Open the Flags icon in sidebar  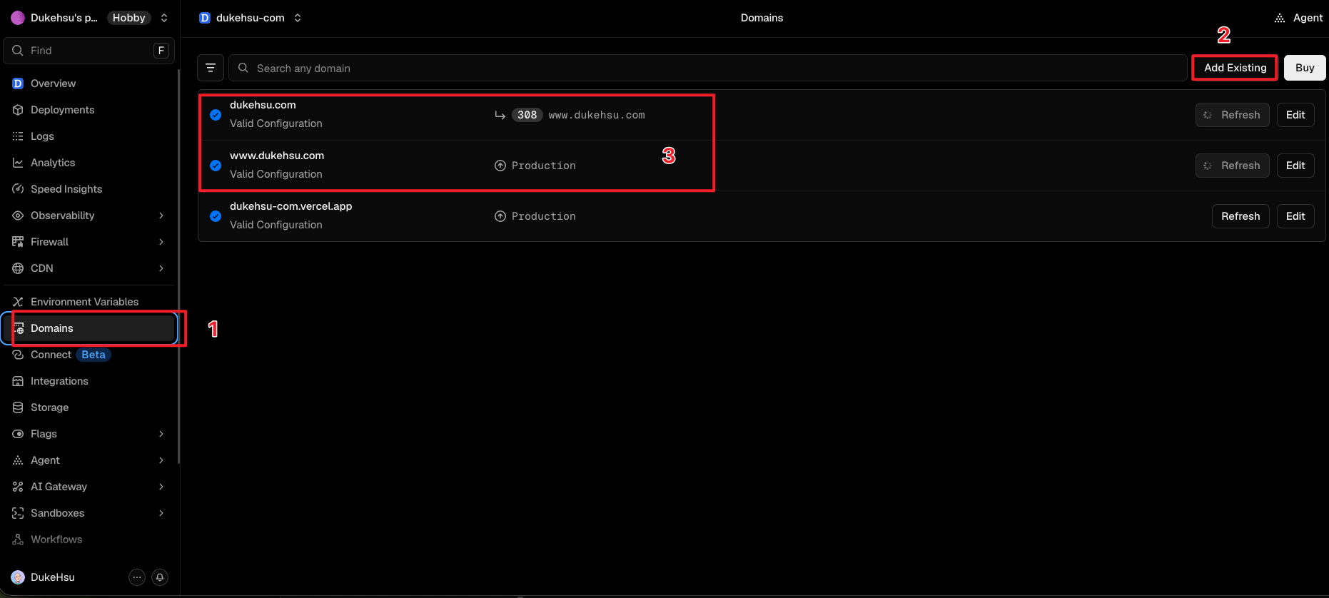(x=18, y=434)
